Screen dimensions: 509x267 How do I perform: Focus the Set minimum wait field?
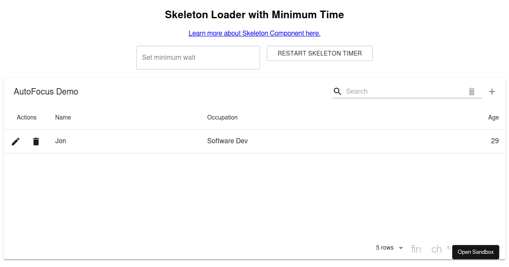[198, 58]
